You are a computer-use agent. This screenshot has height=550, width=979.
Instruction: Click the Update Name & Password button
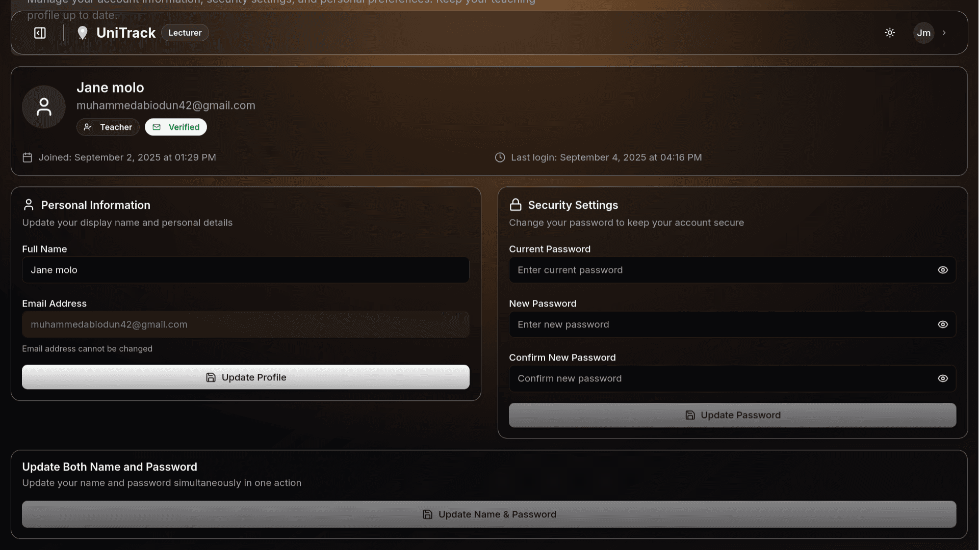pos(489,514)
